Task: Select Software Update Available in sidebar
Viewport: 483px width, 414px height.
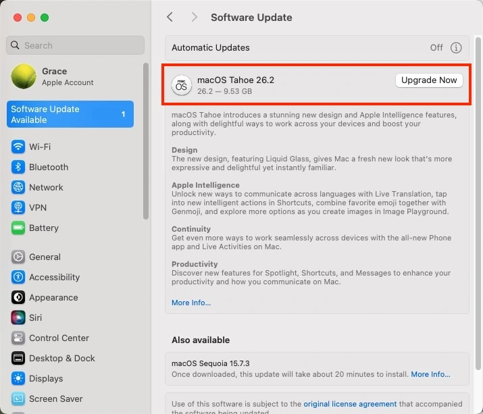Action: click(70, 114)
